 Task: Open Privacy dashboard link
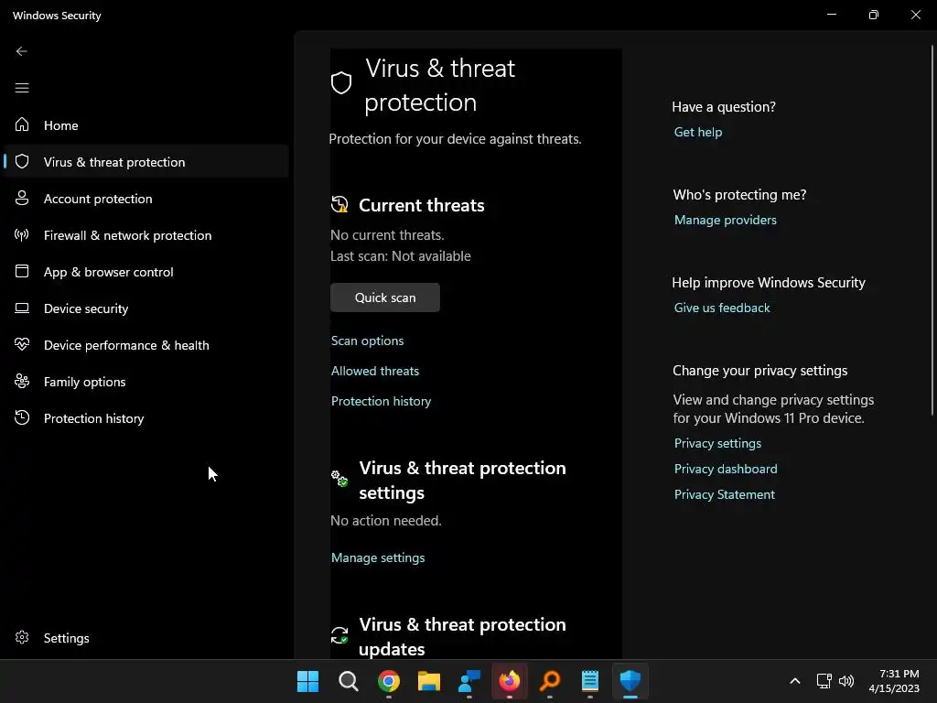coord(726,470)
